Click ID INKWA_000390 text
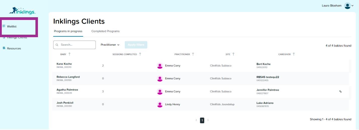The image size is (359, 130). [64, 106]
